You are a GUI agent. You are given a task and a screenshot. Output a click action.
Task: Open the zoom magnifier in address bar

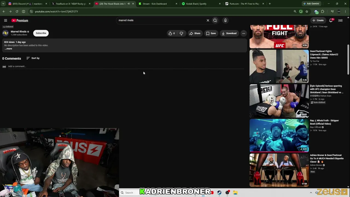[x=295, y=11]
